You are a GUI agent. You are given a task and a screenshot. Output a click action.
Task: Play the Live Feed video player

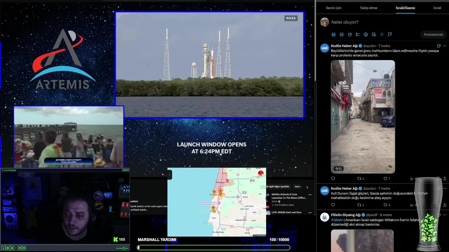point(4,248)
